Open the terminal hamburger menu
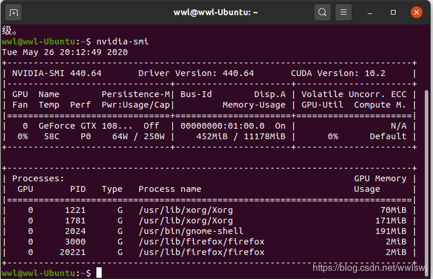The width and height of the screenshot is (433, 279). coord(344,12)
